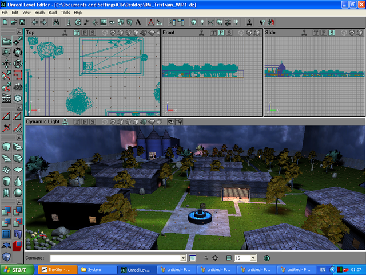The width and height of the screenshot is (366, 275).
Task: Select the Camera Movement tool
Action: 6,41
